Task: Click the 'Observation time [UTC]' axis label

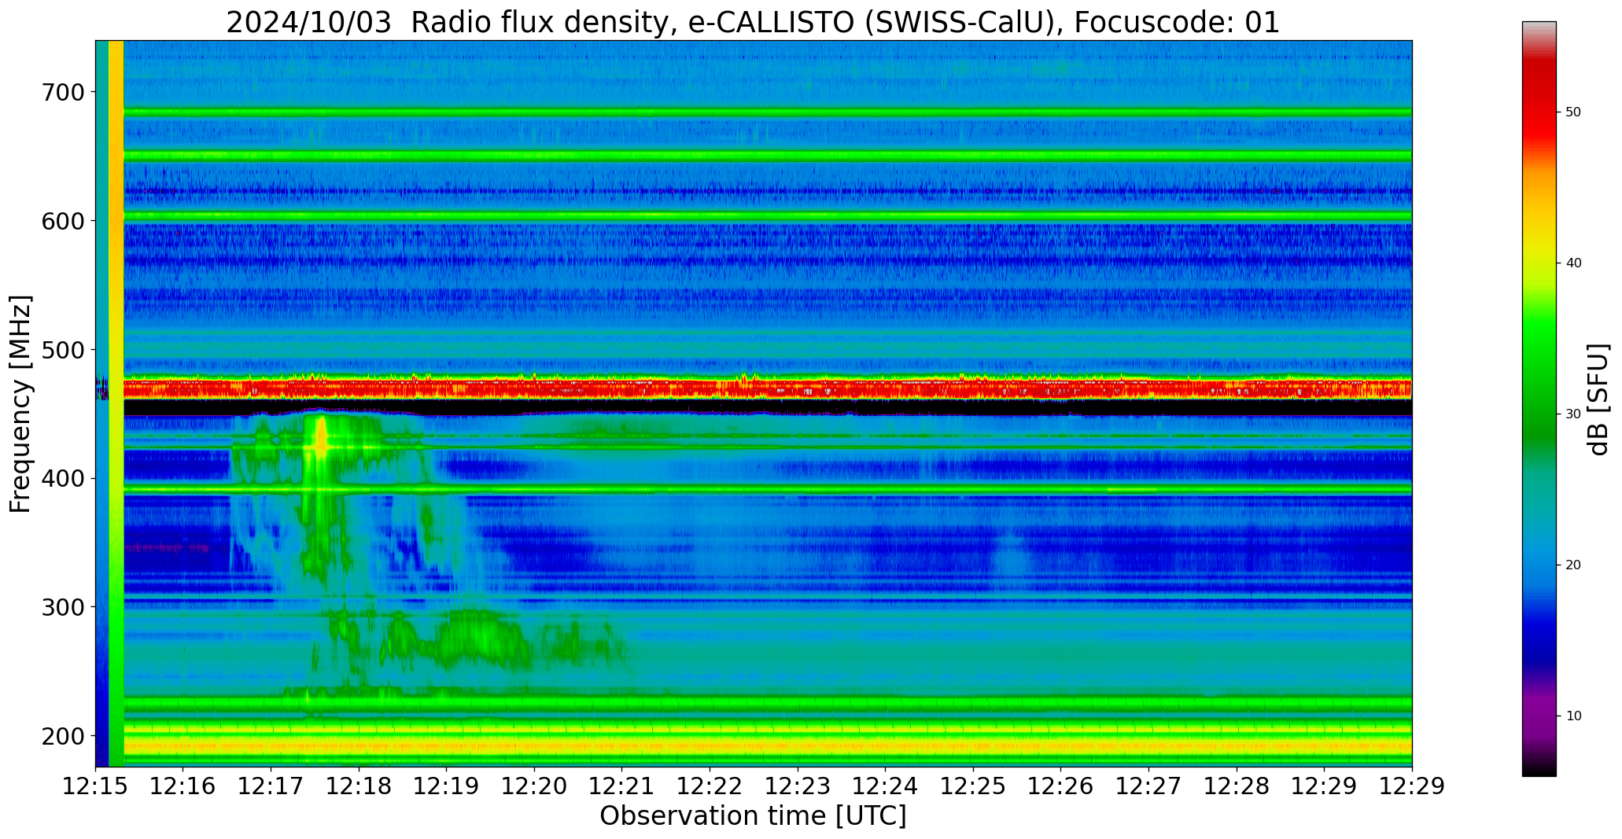Action: pos(753,815)
